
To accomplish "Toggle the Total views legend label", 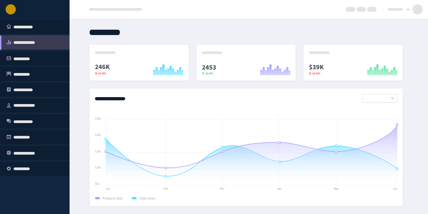I will click(x=147, y=198).
